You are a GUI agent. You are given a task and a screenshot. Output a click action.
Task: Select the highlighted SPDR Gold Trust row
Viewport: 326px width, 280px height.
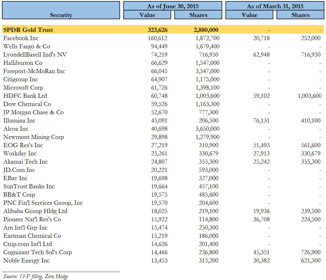point(163,30)
